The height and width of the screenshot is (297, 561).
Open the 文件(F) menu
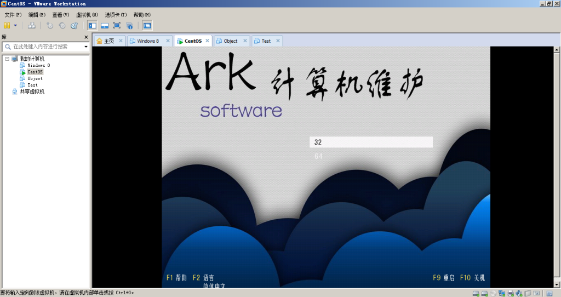pos(13,15)
